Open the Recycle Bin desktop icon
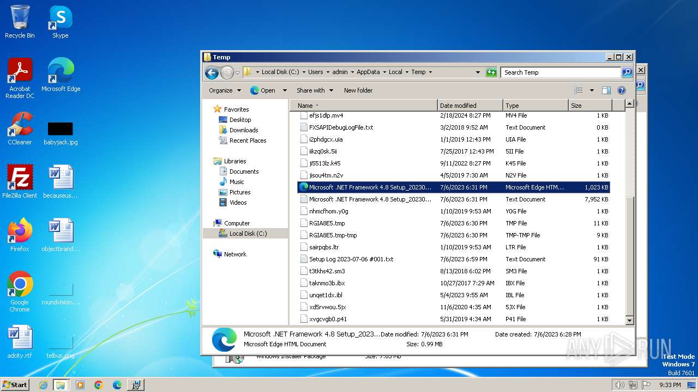Image resolution: width=698 pixels, height=392 pixels. (x=20, y=22)
